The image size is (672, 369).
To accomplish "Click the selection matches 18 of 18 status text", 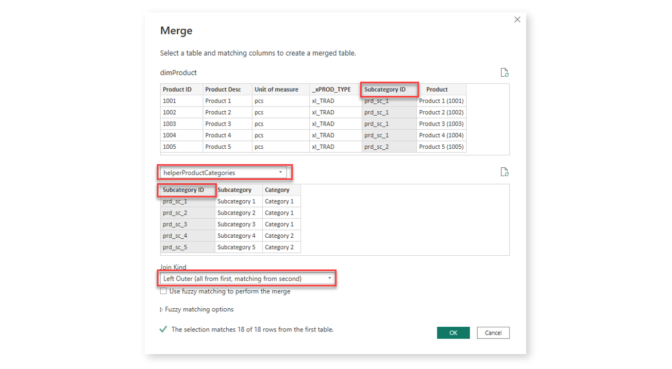I will 253,329.
